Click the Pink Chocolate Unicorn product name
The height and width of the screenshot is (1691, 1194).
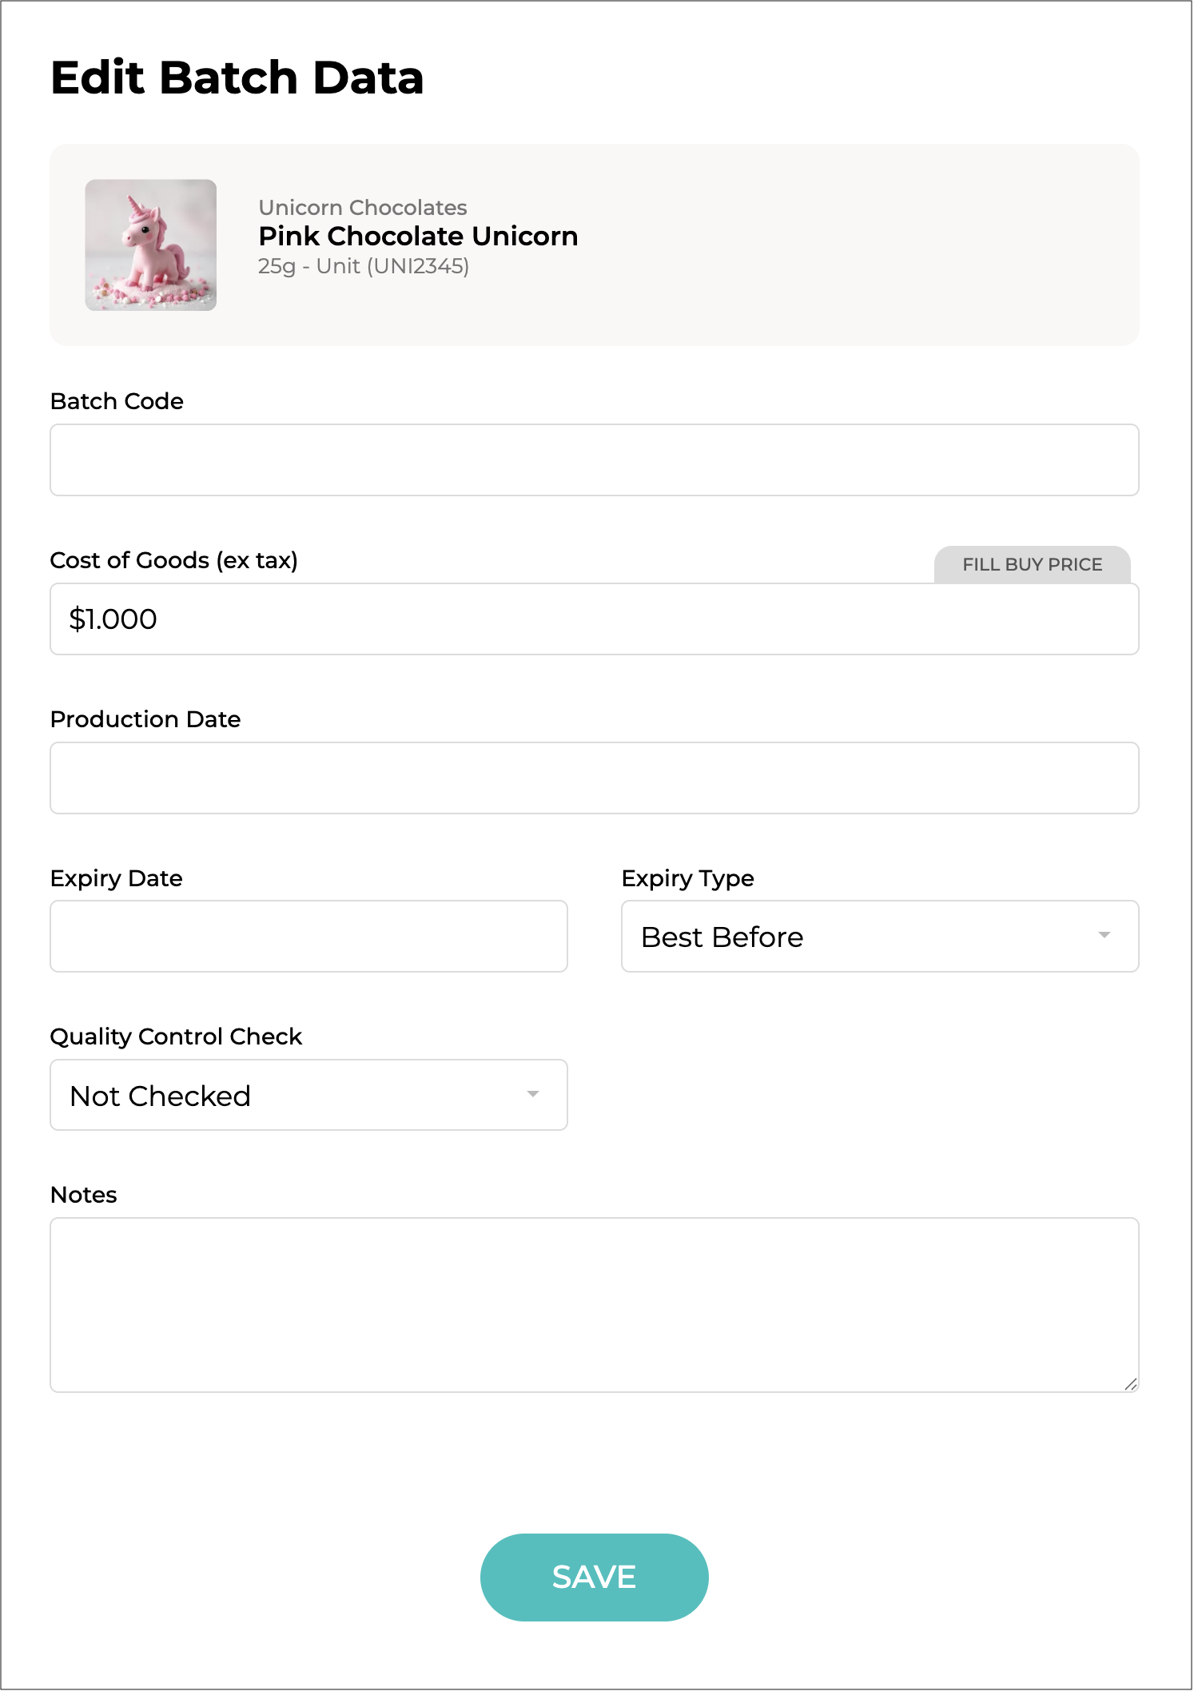(418, 237)
